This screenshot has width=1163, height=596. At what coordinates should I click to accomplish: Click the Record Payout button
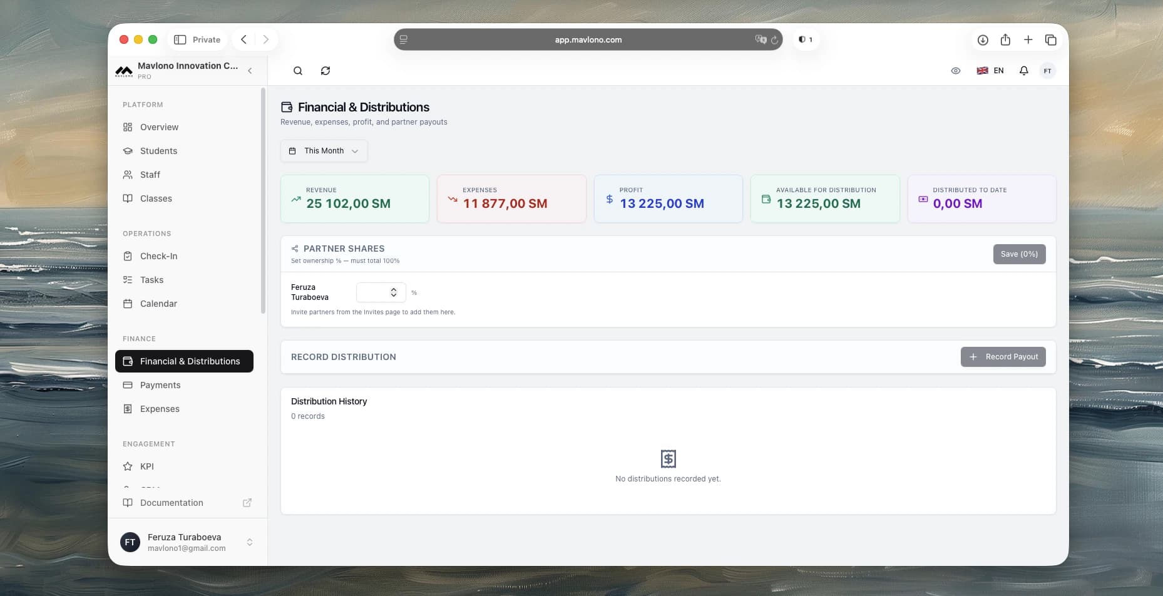tap(1003, 357)
